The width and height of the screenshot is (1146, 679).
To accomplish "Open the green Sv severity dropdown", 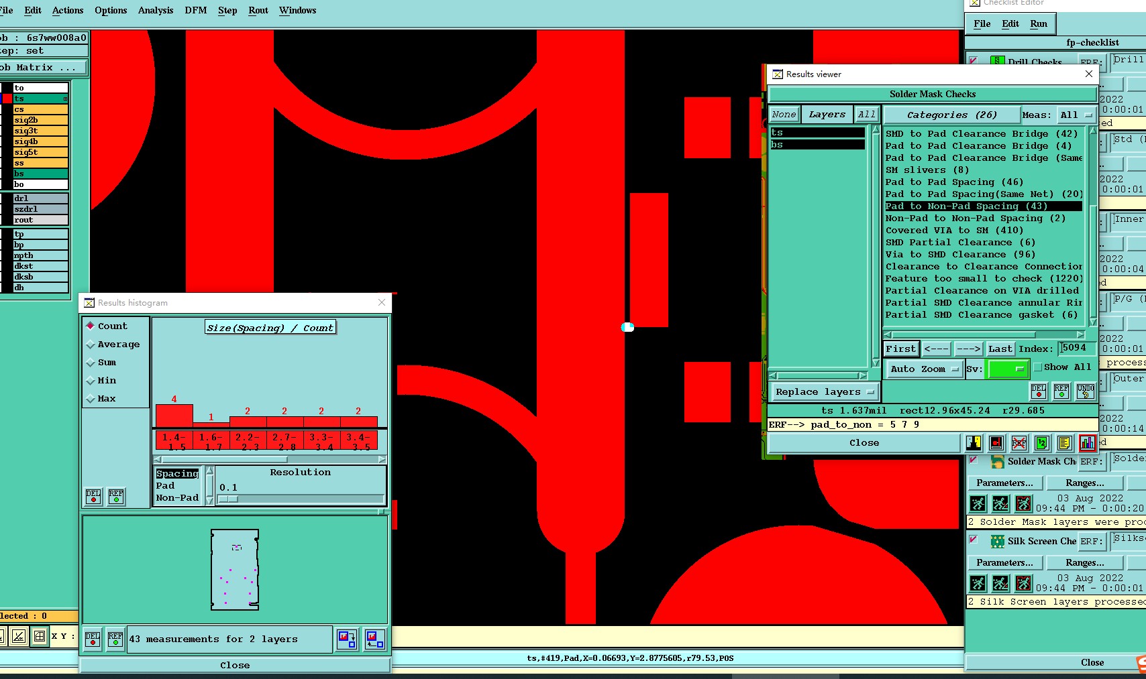I will pyautogui.click(x=1007, y=369).
